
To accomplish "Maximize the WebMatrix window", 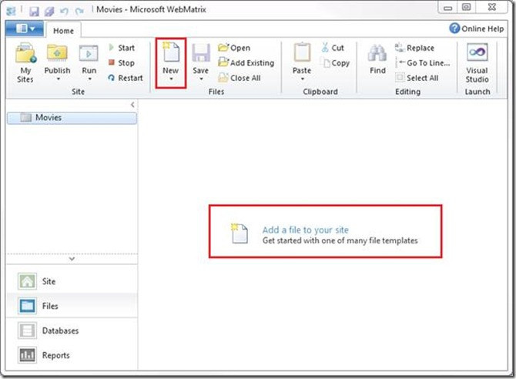I will click(x=466, y=7).
